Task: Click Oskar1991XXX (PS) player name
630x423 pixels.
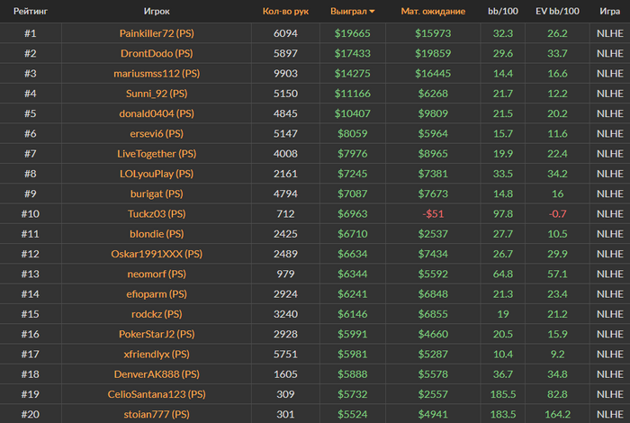Action: 157,254
